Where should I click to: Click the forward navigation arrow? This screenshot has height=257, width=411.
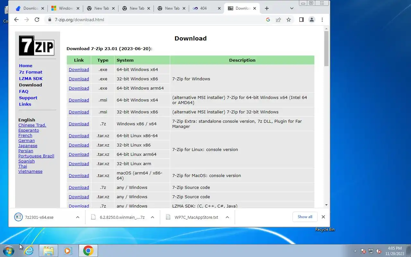pos(27,20)
